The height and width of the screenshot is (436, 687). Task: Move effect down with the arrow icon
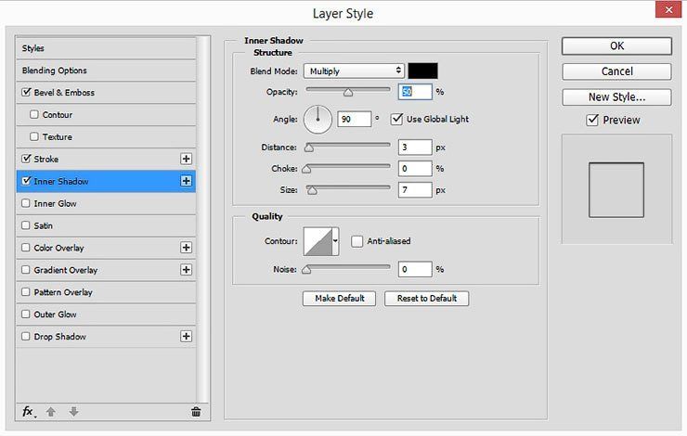(x=73, y=412)
